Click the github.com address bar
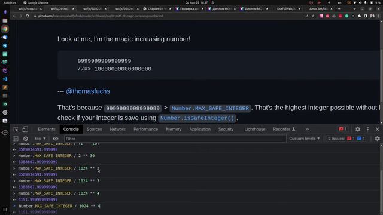Screen dimensions: 383x215 tap(100, 16)
